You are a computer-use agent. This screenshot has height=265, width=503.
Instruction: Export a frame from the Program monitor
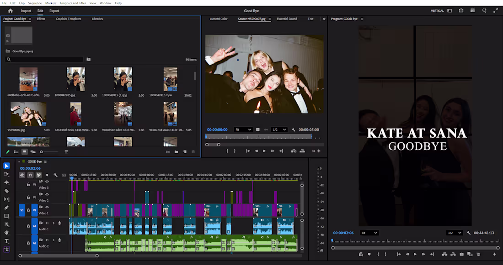461,254
